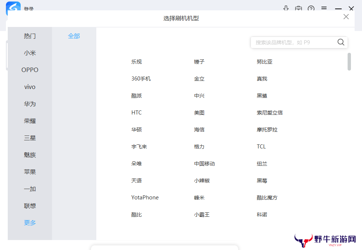
Task: Choose the 360手机 brand
Action: [141, 79]
